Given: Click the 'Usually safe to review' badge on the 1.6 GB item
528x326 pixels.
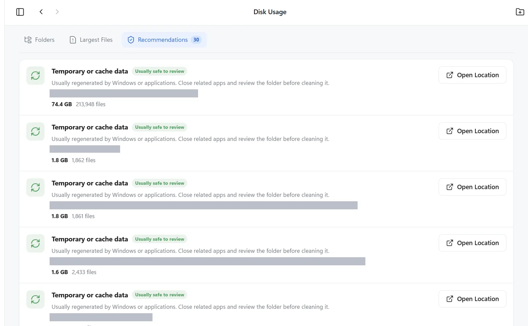Looking at the screenshot, I should tap(160, 239).
